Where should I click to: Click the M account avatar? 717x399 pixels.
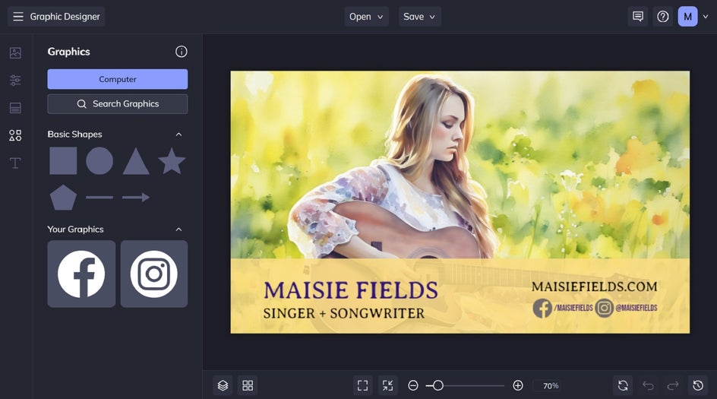click(687, 17)
